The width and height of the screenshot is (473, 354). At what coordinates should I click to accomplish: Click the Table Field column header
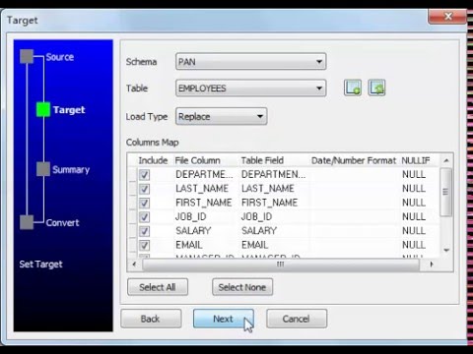tap(262, 160)
